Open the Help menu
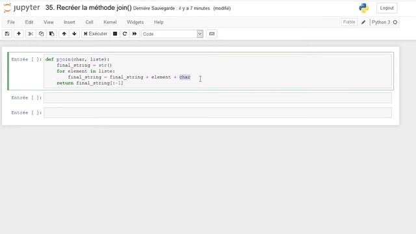The image size is (416, 234). pos(159,22)
